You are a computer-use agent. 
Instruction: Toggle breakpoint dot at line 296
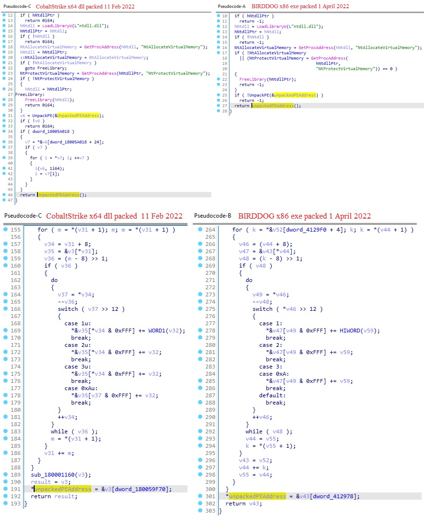click(200, 460)
